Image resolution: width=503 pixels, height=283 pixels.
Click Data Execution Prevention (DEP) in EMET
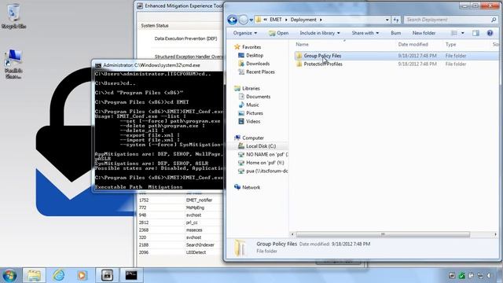coord(185,39)
